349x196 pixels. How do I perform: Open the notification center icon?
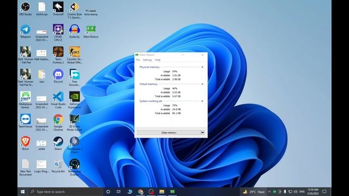(x=324, y=192)
